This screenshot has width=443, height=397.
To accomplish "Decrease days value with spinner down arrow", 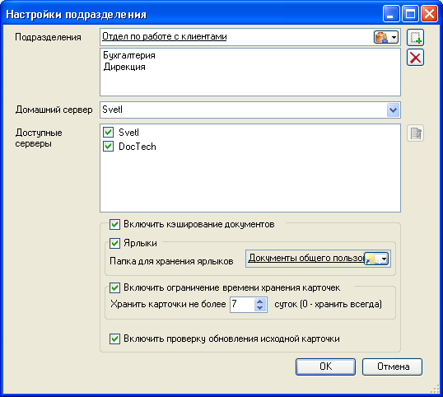I will coord(260,308).
